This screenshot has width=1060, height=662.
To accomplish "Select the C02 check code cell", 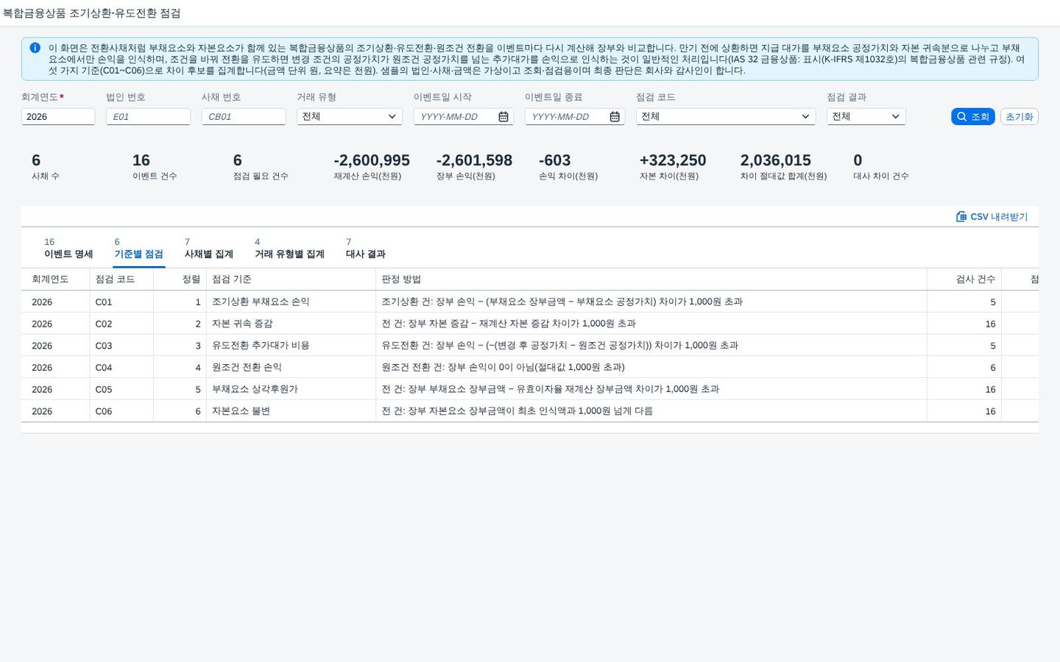I will [121, 324].
